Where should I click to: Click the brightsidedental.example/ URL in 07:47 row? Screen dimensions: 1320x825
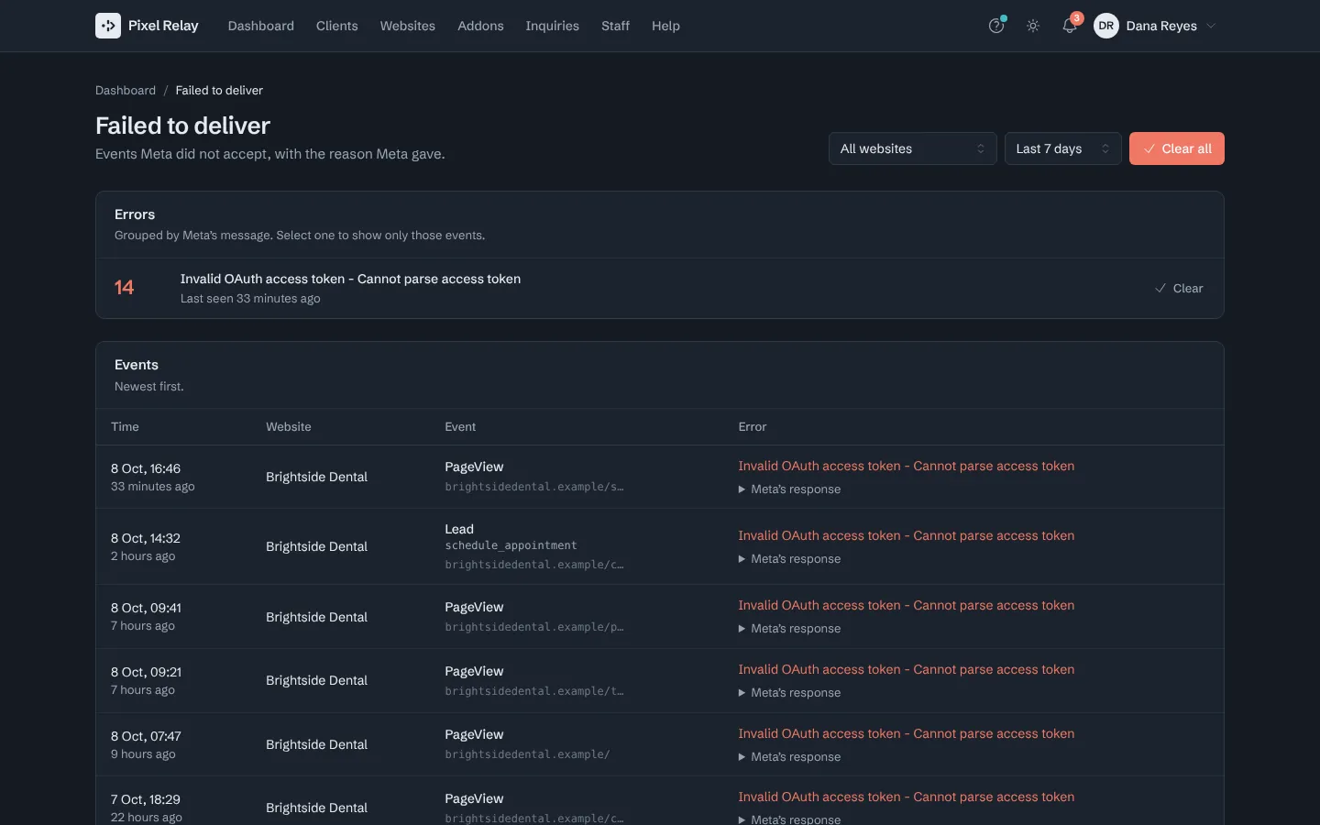(x=527, y=754)
